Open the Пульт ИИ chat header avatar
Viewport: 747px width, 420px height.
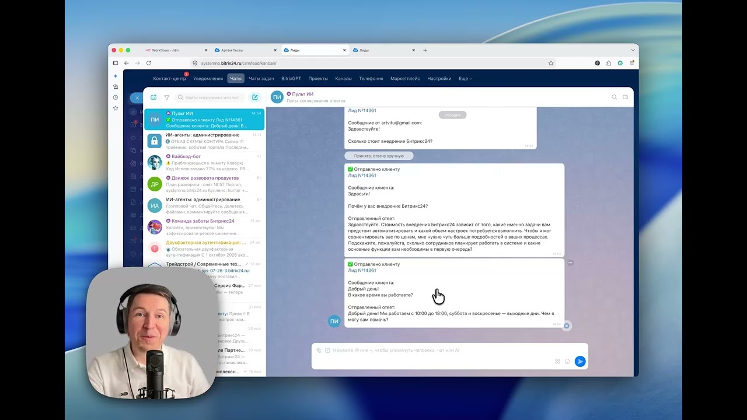pyautogui.click(x=277, y=97)
